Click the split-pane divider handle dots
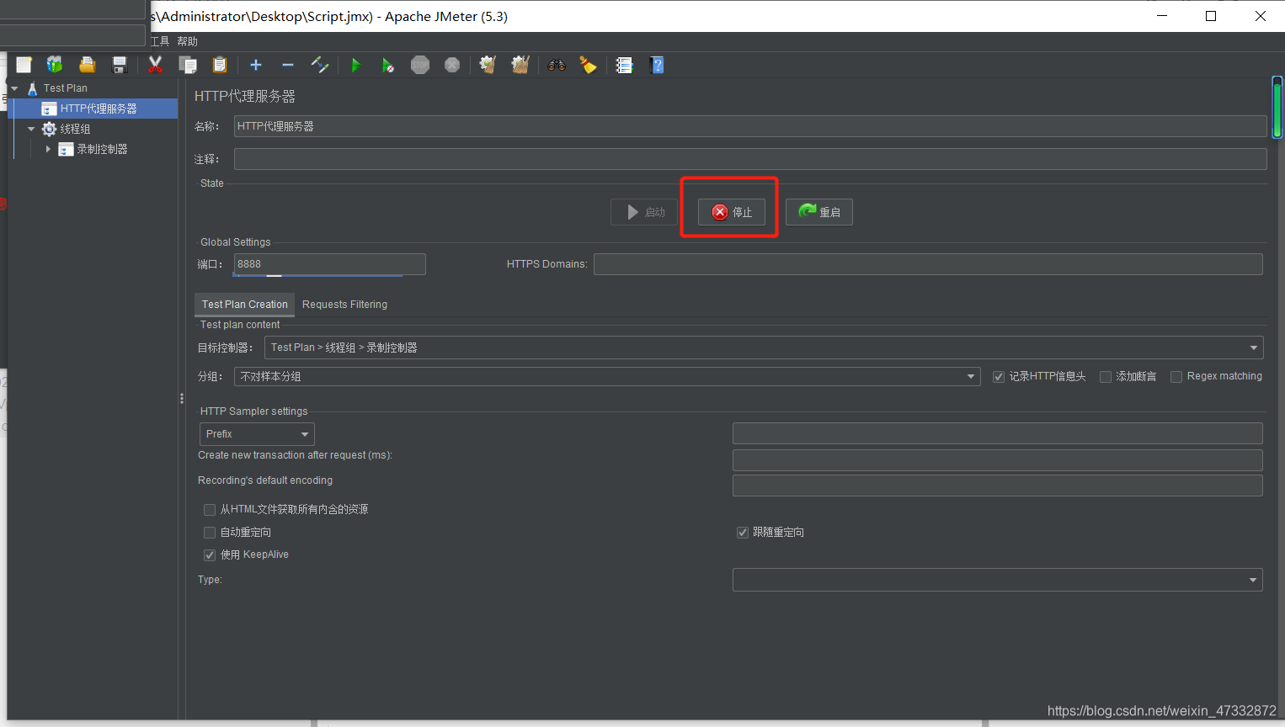Screen dimensions: 1285x727 [x=182, y=399]
